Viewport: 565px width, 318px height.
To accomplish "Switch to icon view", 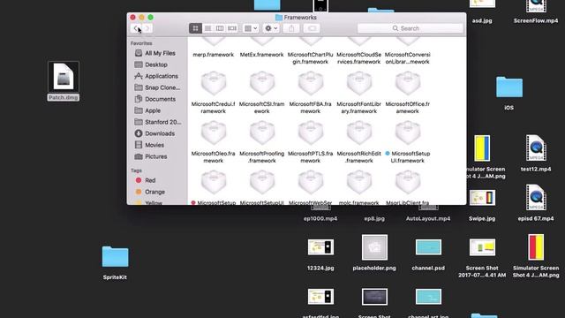I will [195, 28].
